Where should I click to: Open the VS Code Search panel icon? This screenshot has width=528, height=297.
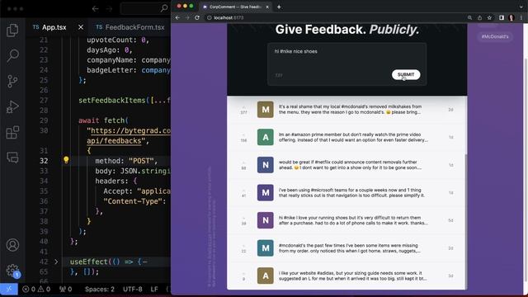(x=12, y=55)
